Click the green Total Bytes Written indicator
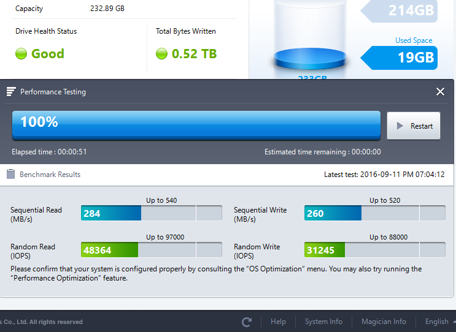The image size is (456, 332). [x=161, y=54]
